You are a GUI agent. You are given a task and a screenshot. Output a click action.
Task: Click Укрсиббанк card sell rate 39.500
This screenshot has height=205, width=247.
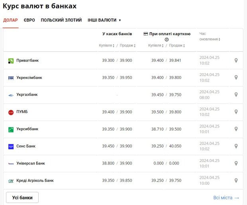(175, 129)
